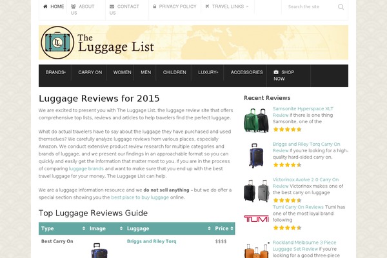Click the Best Carry On table cell
Screen dimensions: 387x258
click(57, 241)
